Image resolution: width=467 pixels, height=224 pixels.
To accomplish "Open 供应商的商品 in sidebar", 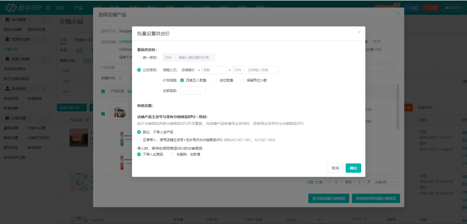I will (15, 69).
